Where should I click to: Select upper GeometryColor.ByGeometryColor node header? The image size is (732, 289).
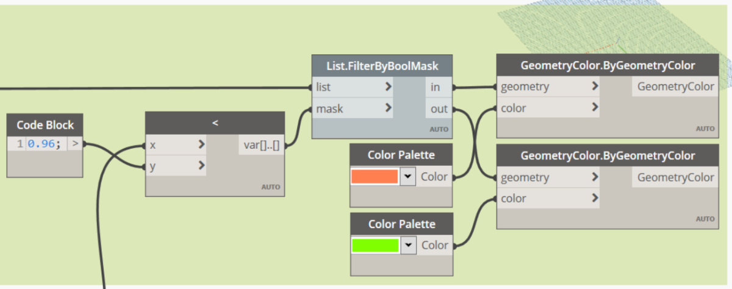608,65
